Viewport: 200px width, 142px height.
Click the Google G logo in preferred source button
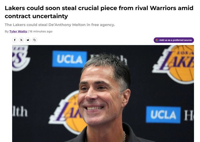(157, 40)
